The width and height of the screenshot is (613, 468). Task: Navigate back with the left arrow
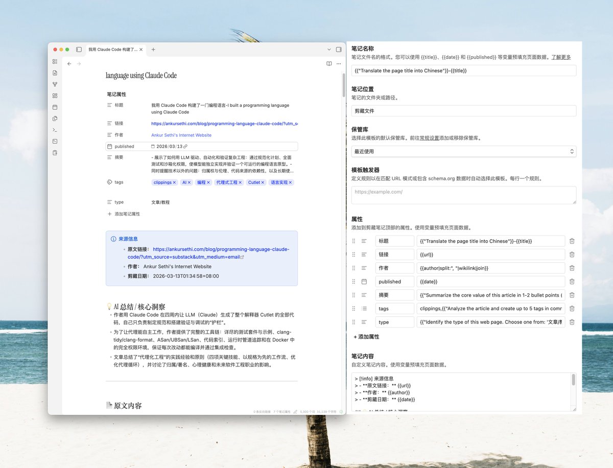pos(69,64)
